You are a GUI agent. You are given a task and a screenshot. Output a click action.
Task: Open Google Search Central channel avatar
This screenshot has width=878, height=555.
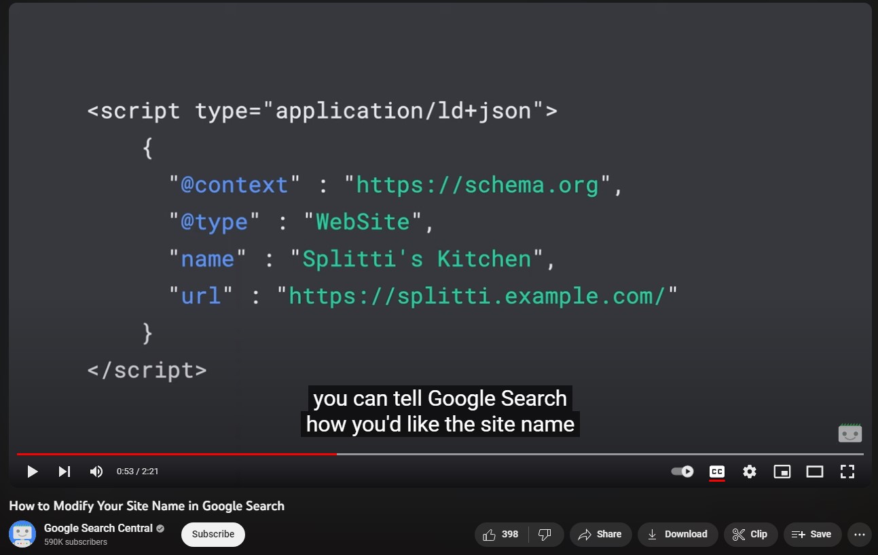tap(22, 534)
